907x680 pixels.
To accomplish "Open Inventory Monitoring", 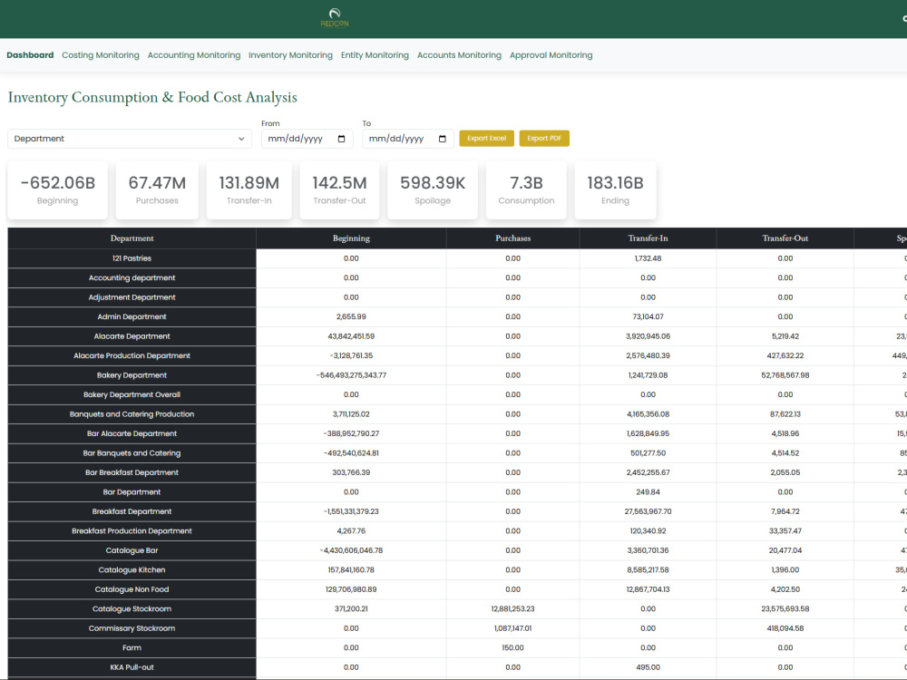I will point(290,55).
